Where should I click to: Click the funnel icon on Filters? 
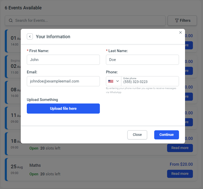177,20
